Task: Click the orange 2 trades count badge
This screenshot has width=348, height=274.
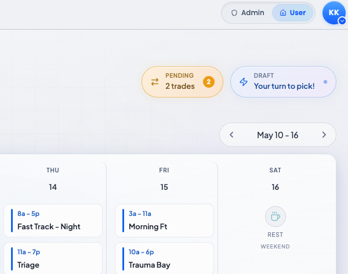Action: tap(209, 82)
